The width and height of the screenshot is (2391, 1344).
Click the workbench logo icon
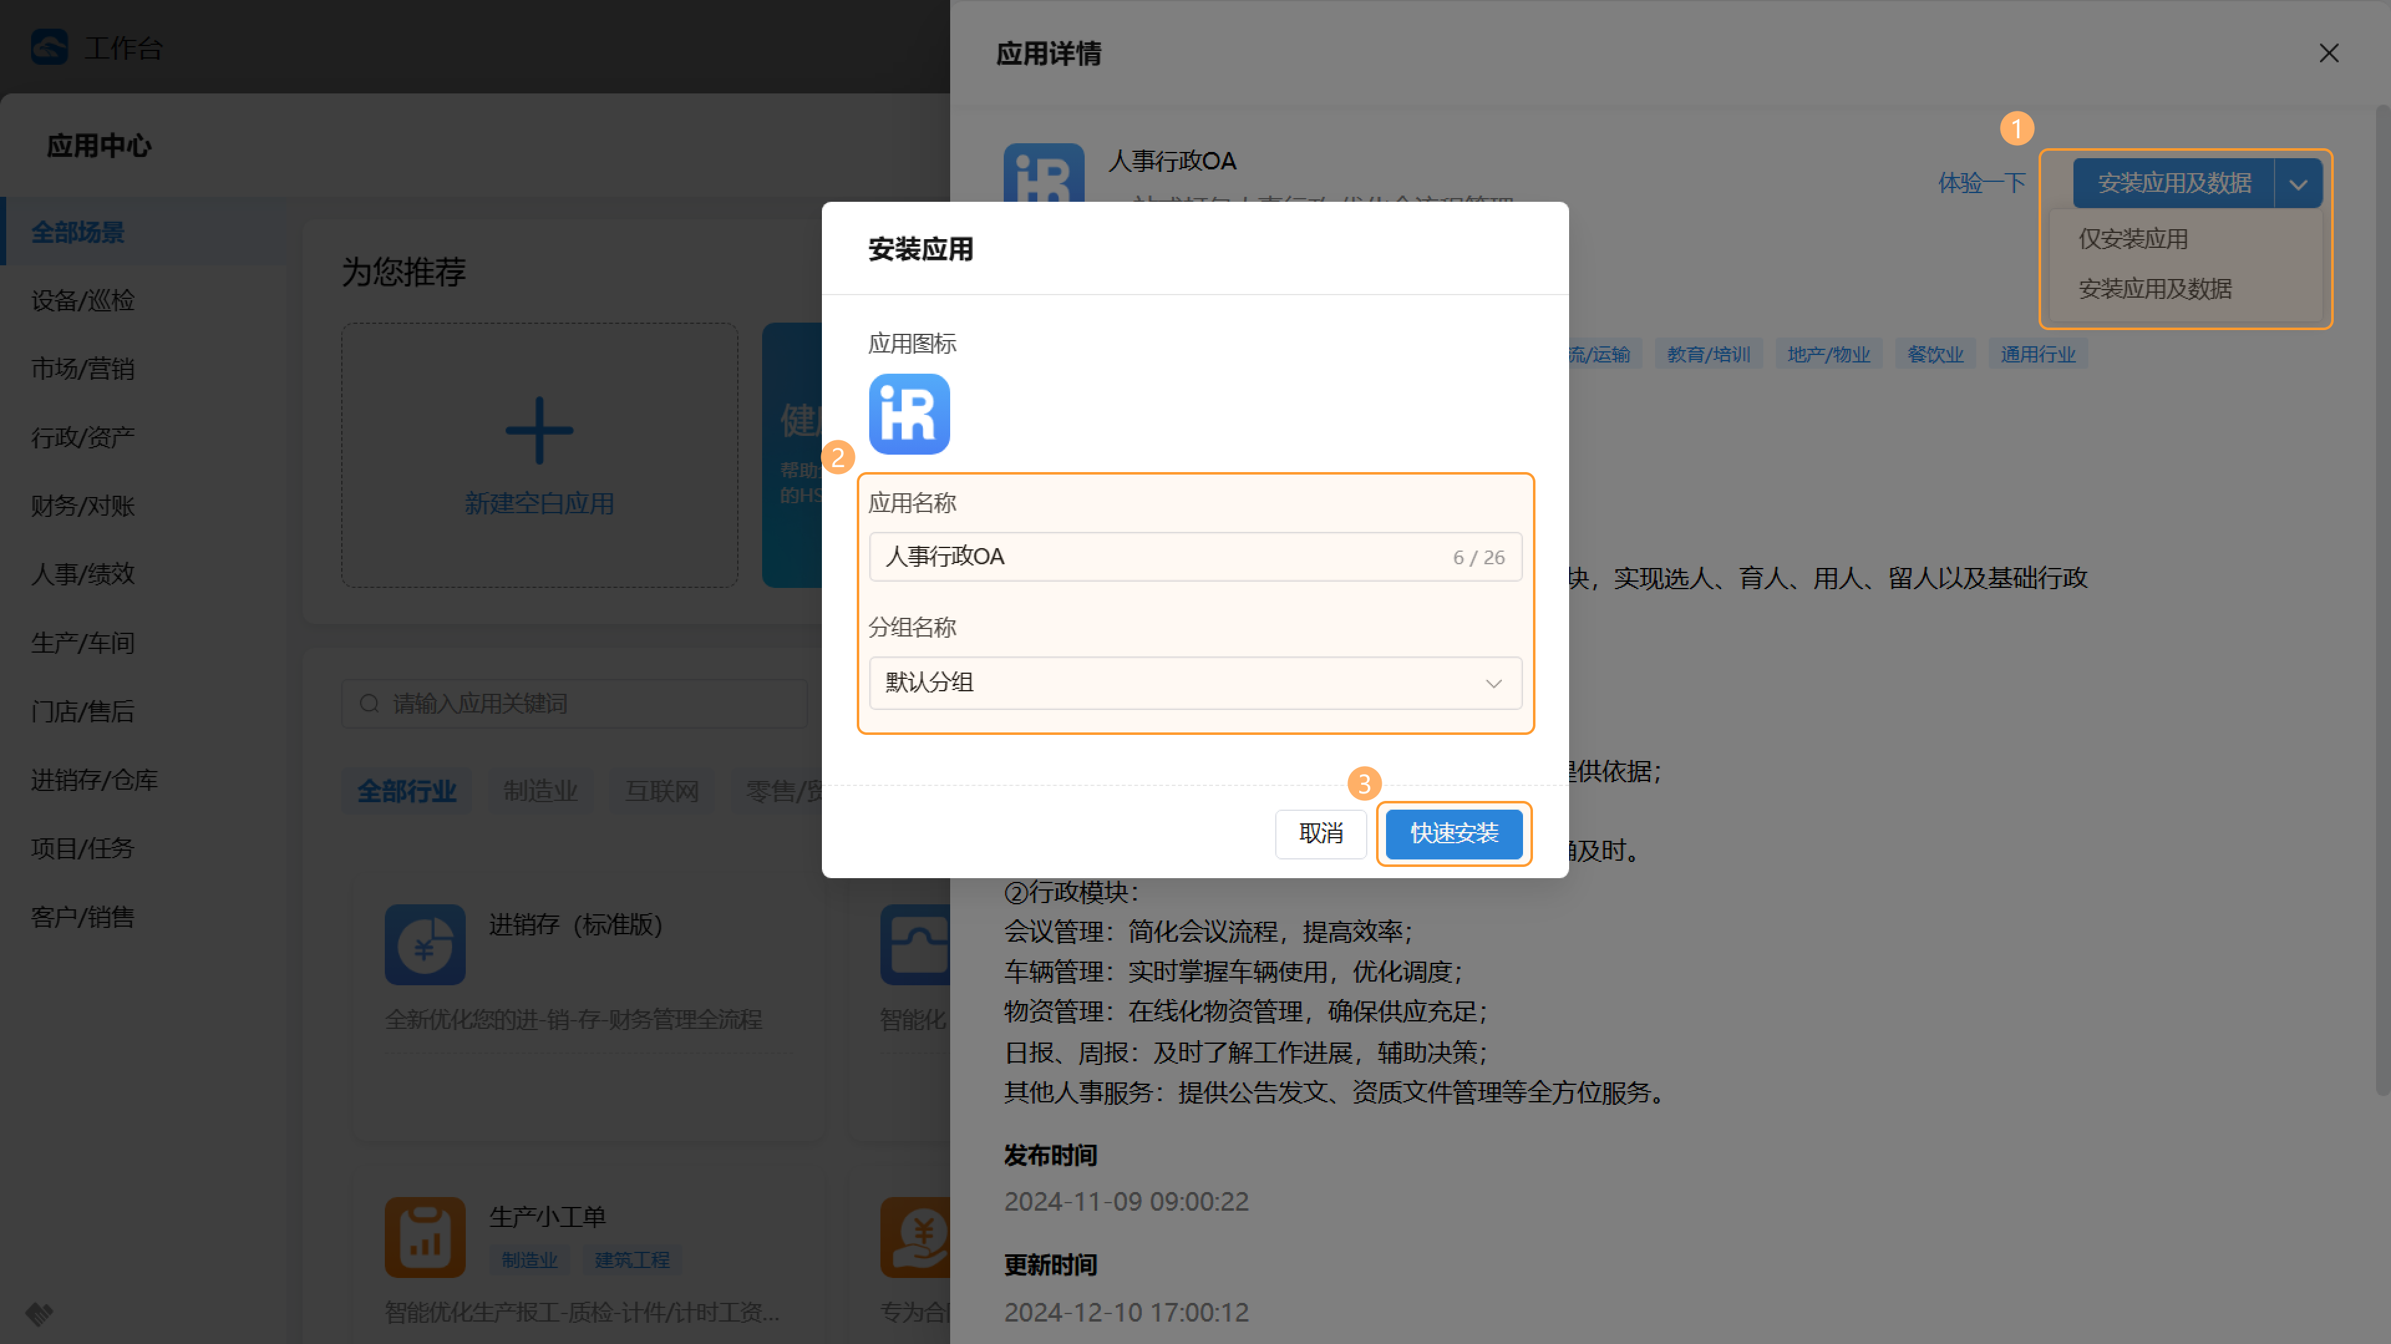point(49,47)
